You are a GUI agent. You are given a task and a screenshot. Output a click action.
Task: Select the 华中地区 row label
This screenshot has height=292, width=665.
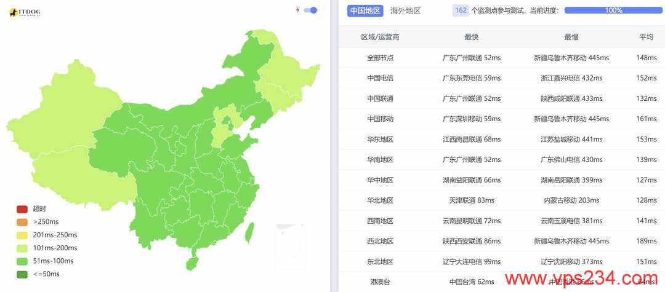(x=380, y=180)
